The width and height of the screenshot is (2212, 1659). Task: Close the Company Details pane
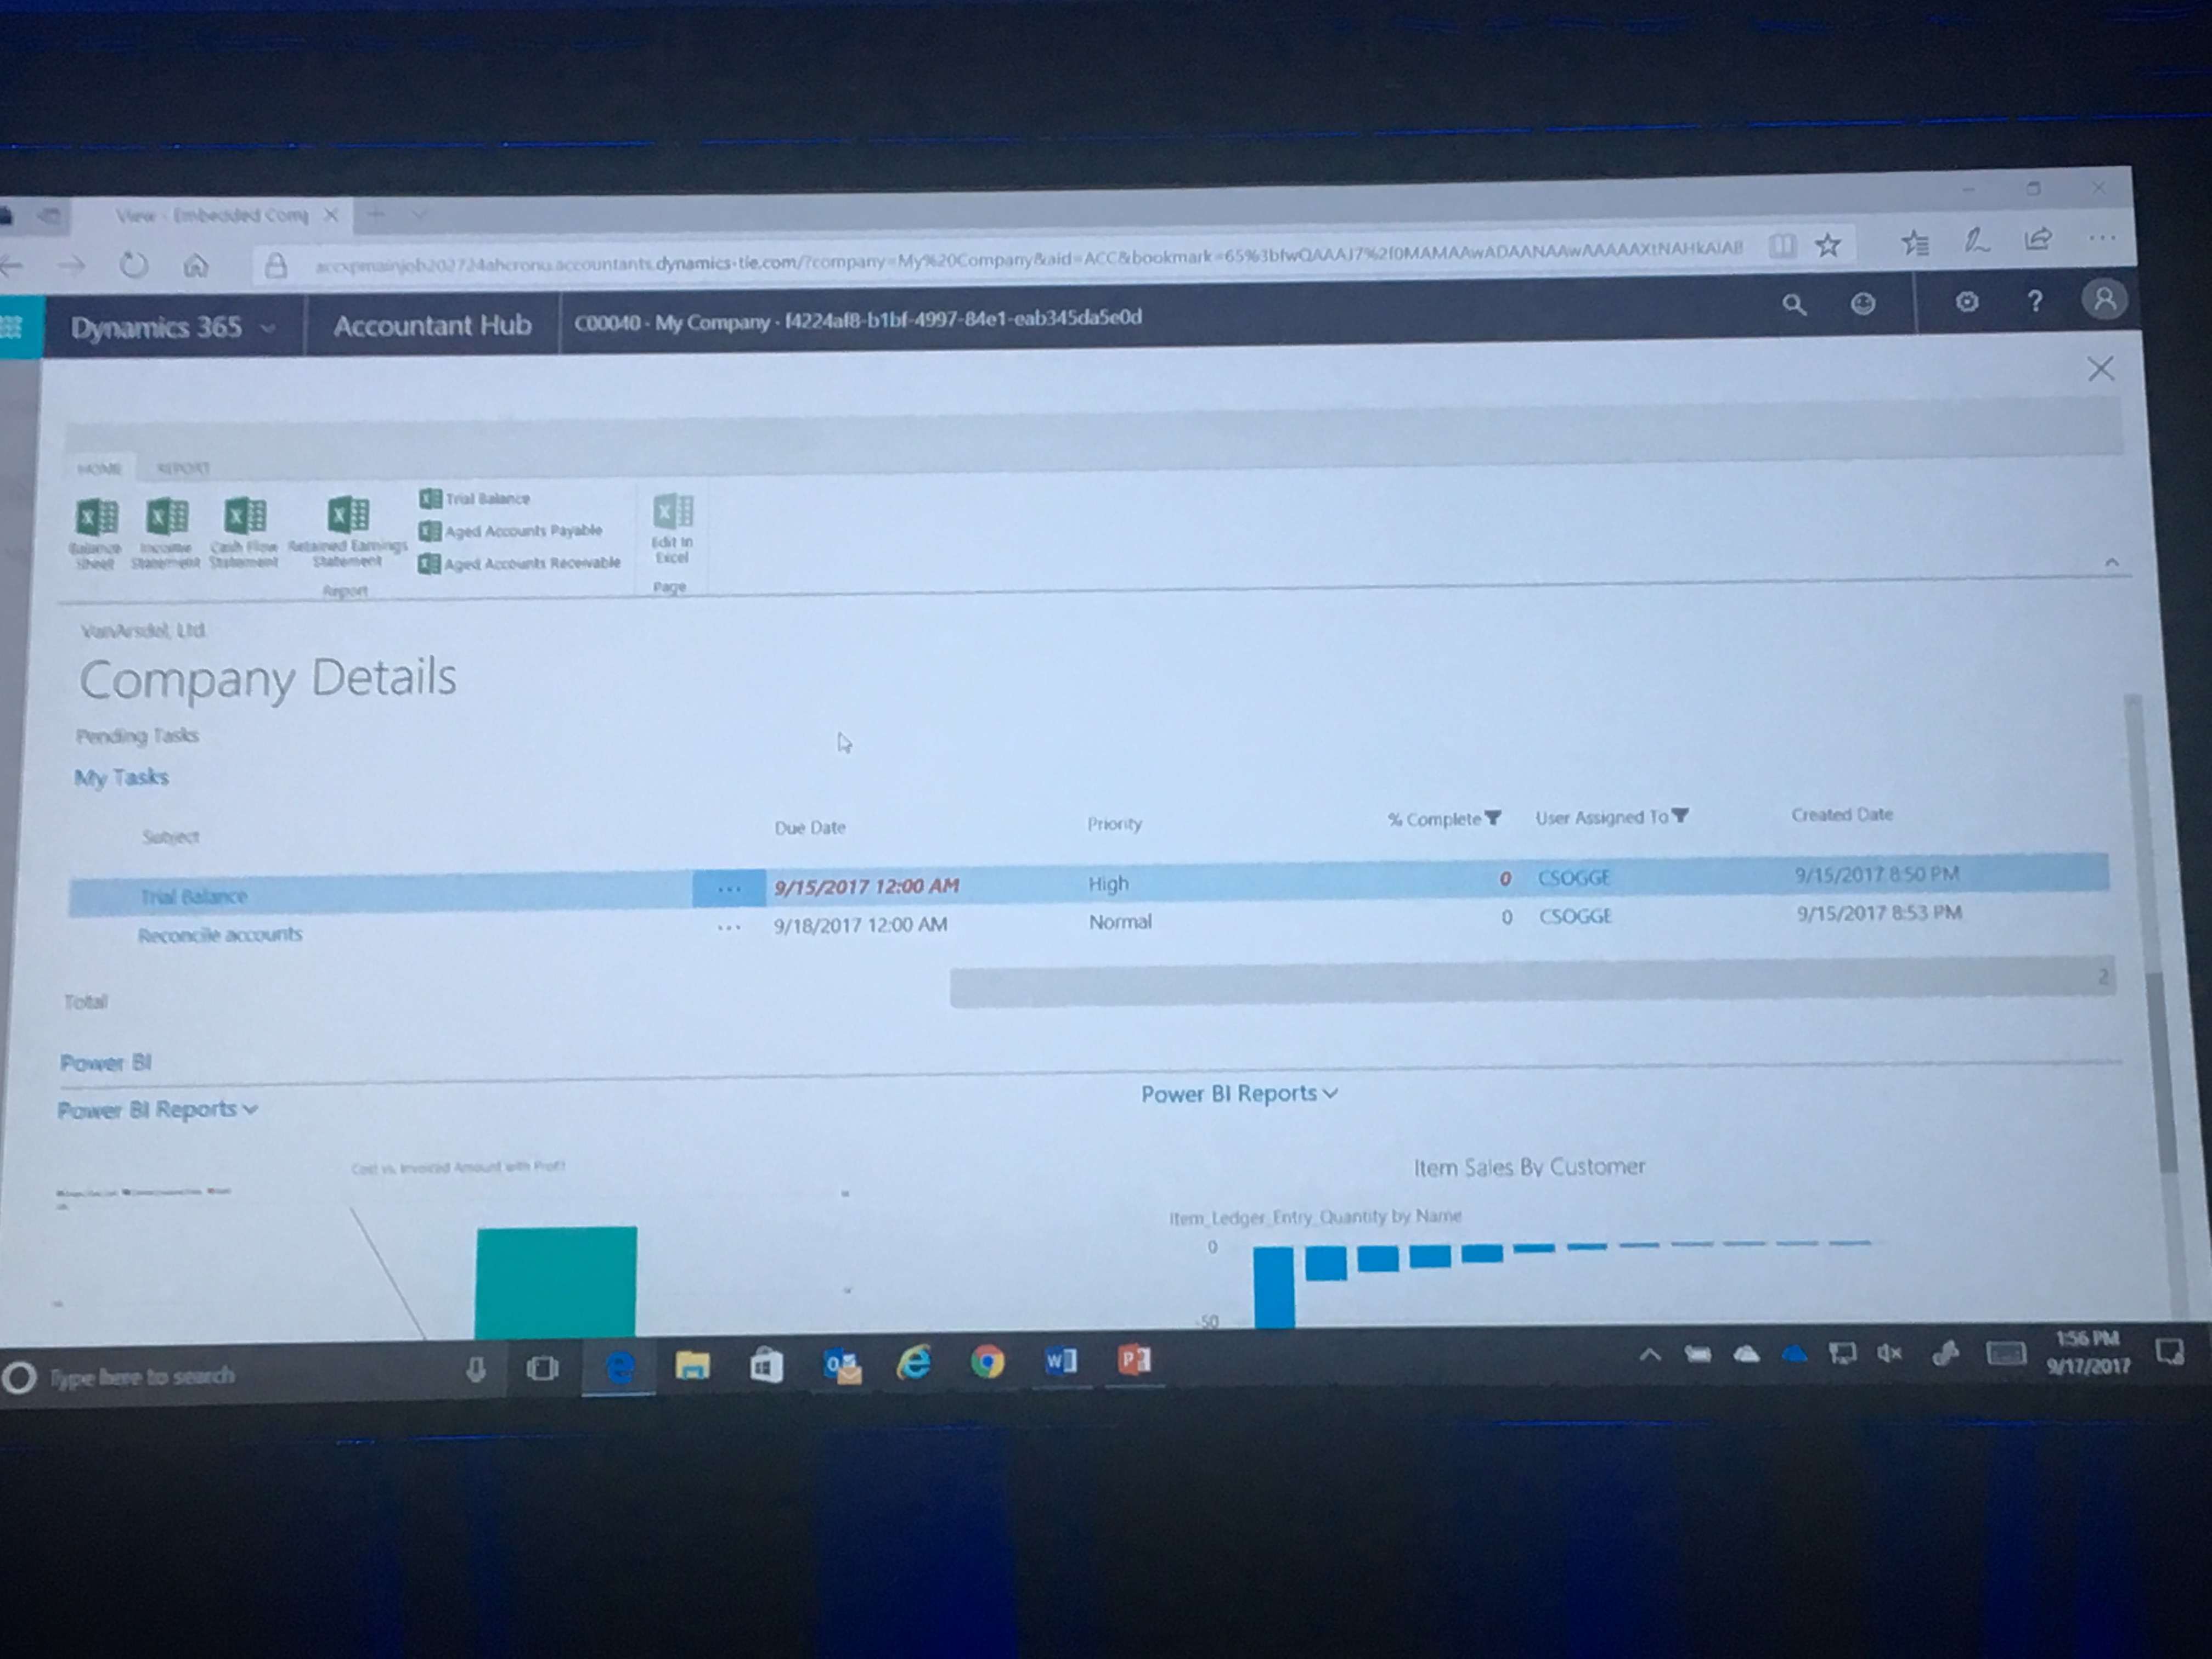click(x=2100, y=369)
